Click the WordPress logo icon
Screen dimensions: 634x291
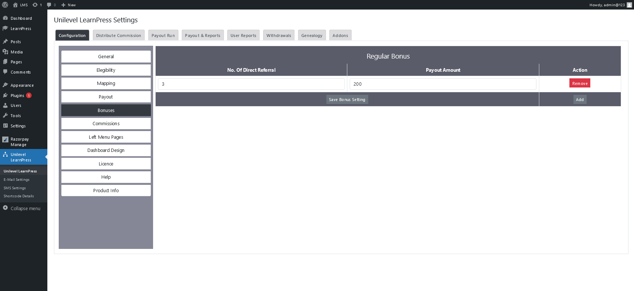point(5,5)
